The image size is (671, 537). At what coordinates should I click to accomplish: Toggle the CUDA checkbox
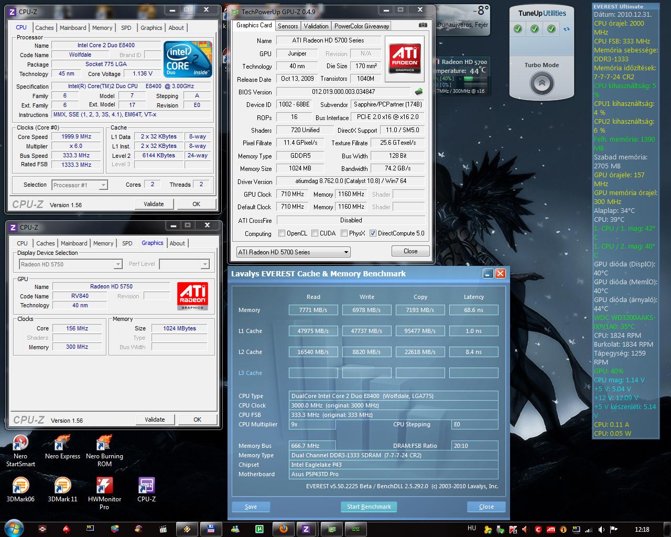click(x=315, y=233)
